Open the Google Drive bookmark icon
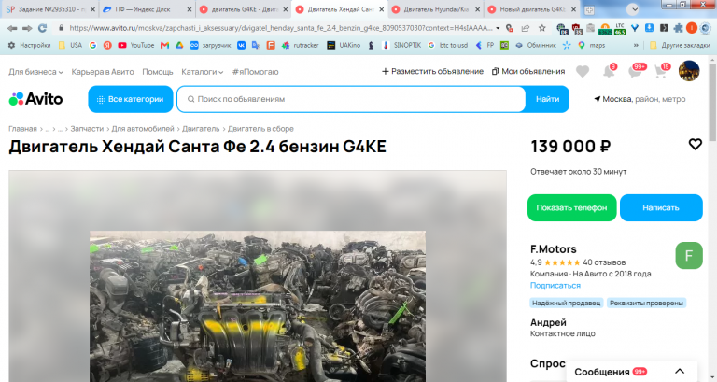The width and height of the screenshot is (717, 382). [179, 45]
